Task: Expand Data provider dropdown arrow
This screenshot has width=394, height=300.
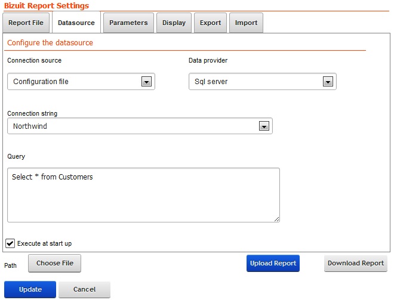Action: click(x=328, y=82)
